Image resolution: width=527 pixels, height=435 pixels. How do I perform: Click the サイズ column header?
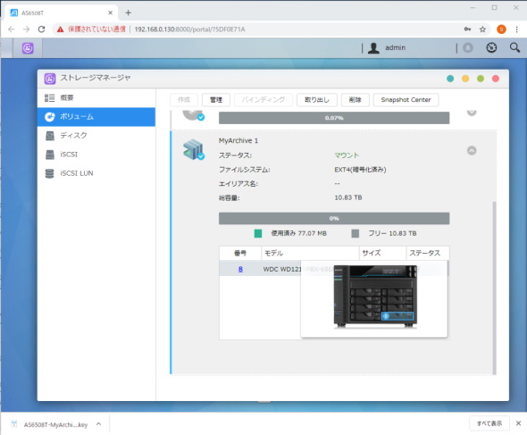click(382, 253)
